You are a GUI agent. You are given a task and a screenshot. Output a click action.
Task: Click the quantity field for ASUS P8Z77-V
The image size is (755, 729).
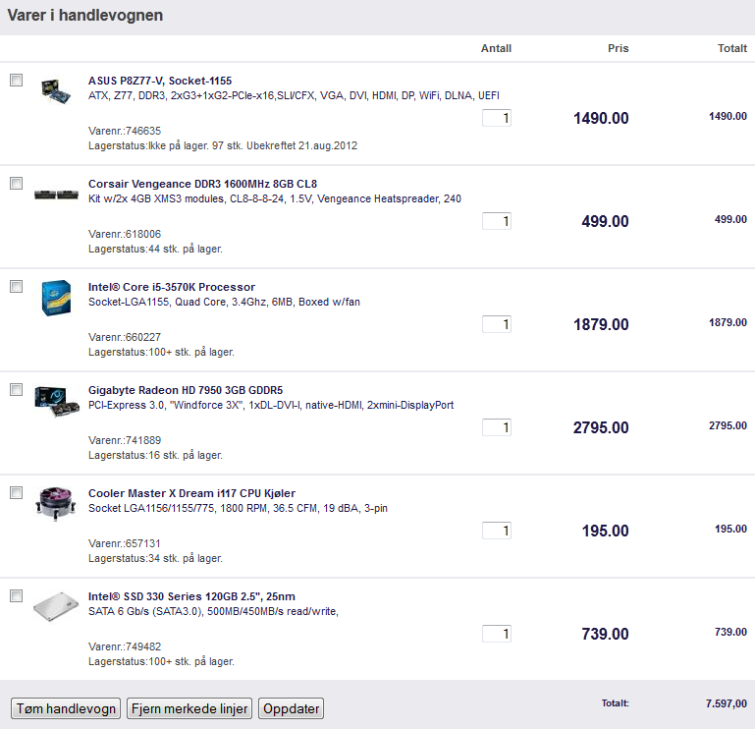(497, 118)
